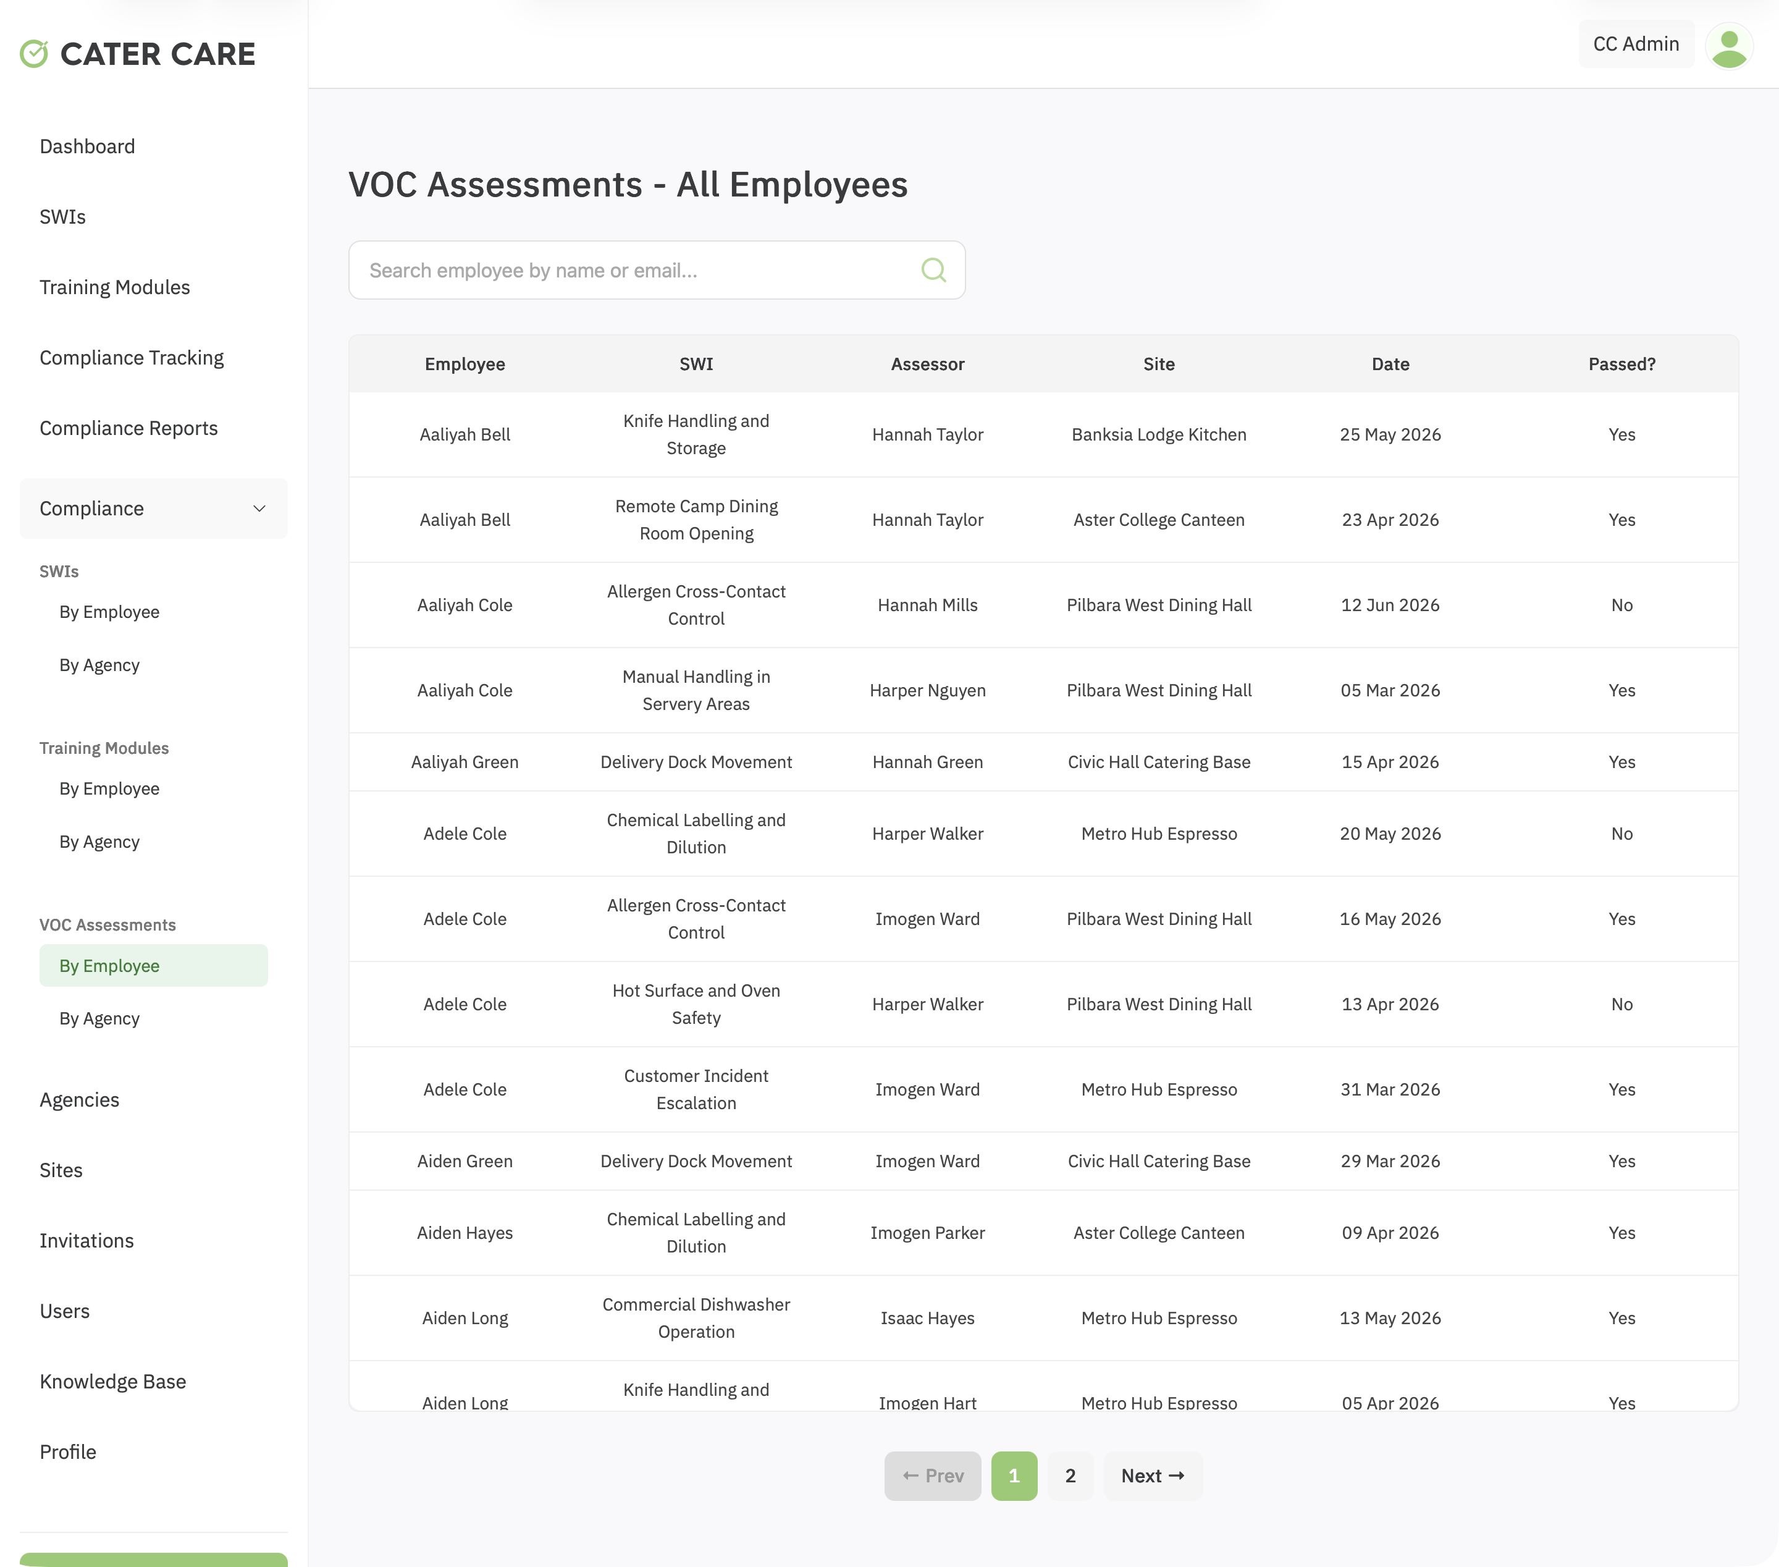The width and height of the screenshot is (1779, 1567).
Task: Click Remote Camp Dining Room Opening cell
Action: click(x=696, y=520)
